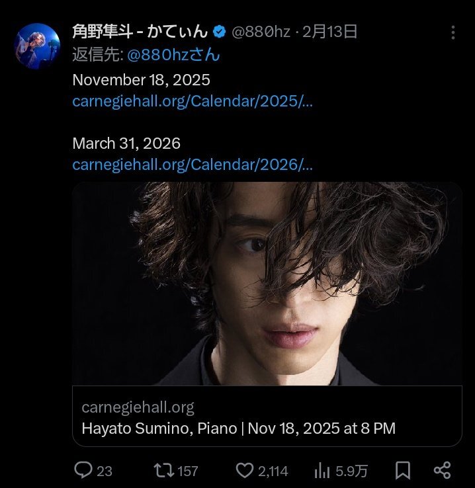View post analytics bar chart icon
Viewport: 475px width, 488px height.
322,470
